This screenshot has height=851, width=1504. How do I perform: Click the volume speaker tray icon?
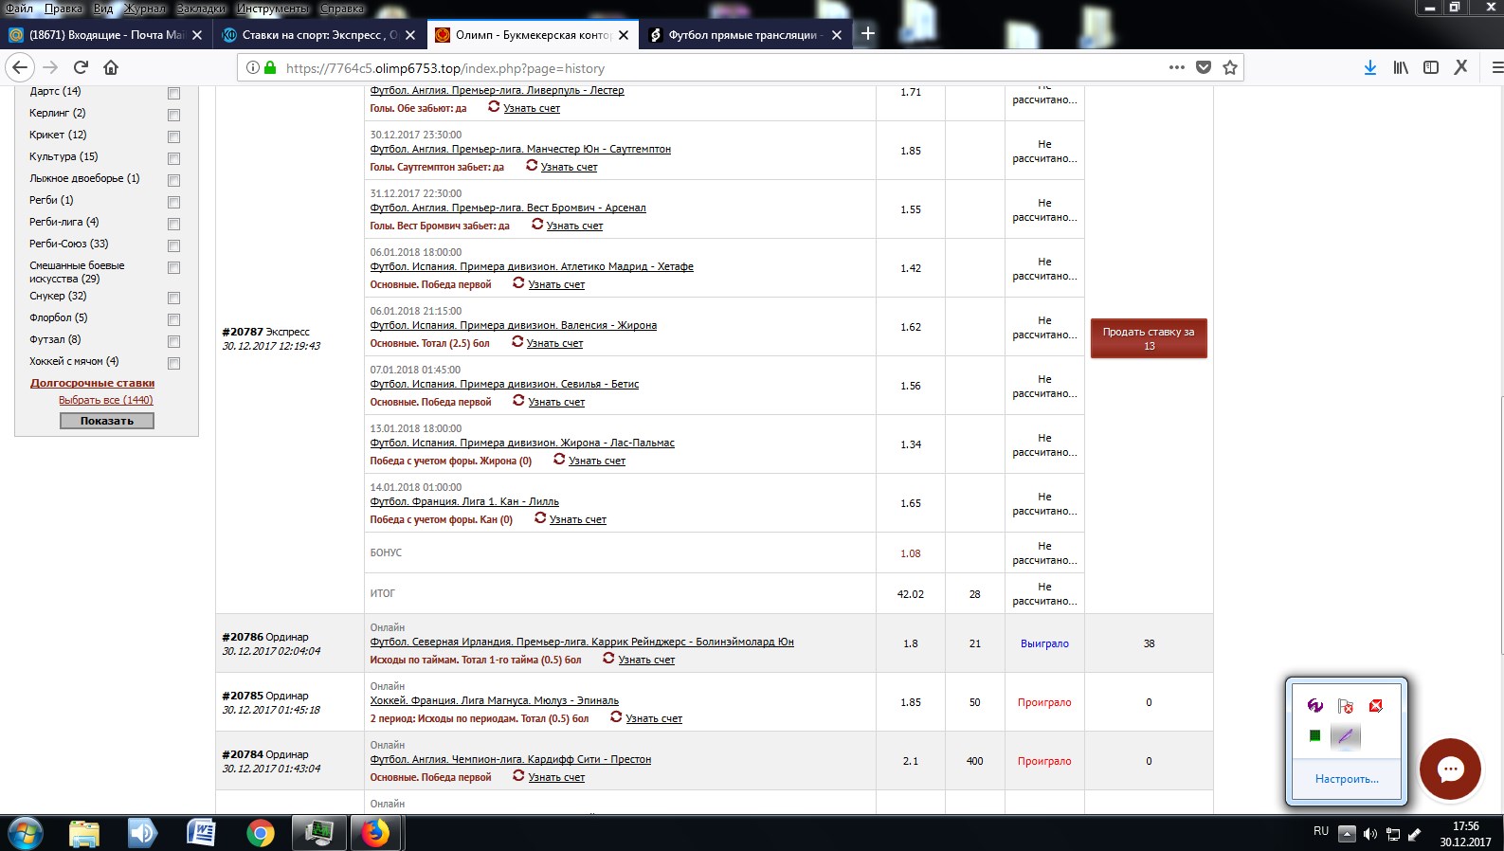(1369, 834)
